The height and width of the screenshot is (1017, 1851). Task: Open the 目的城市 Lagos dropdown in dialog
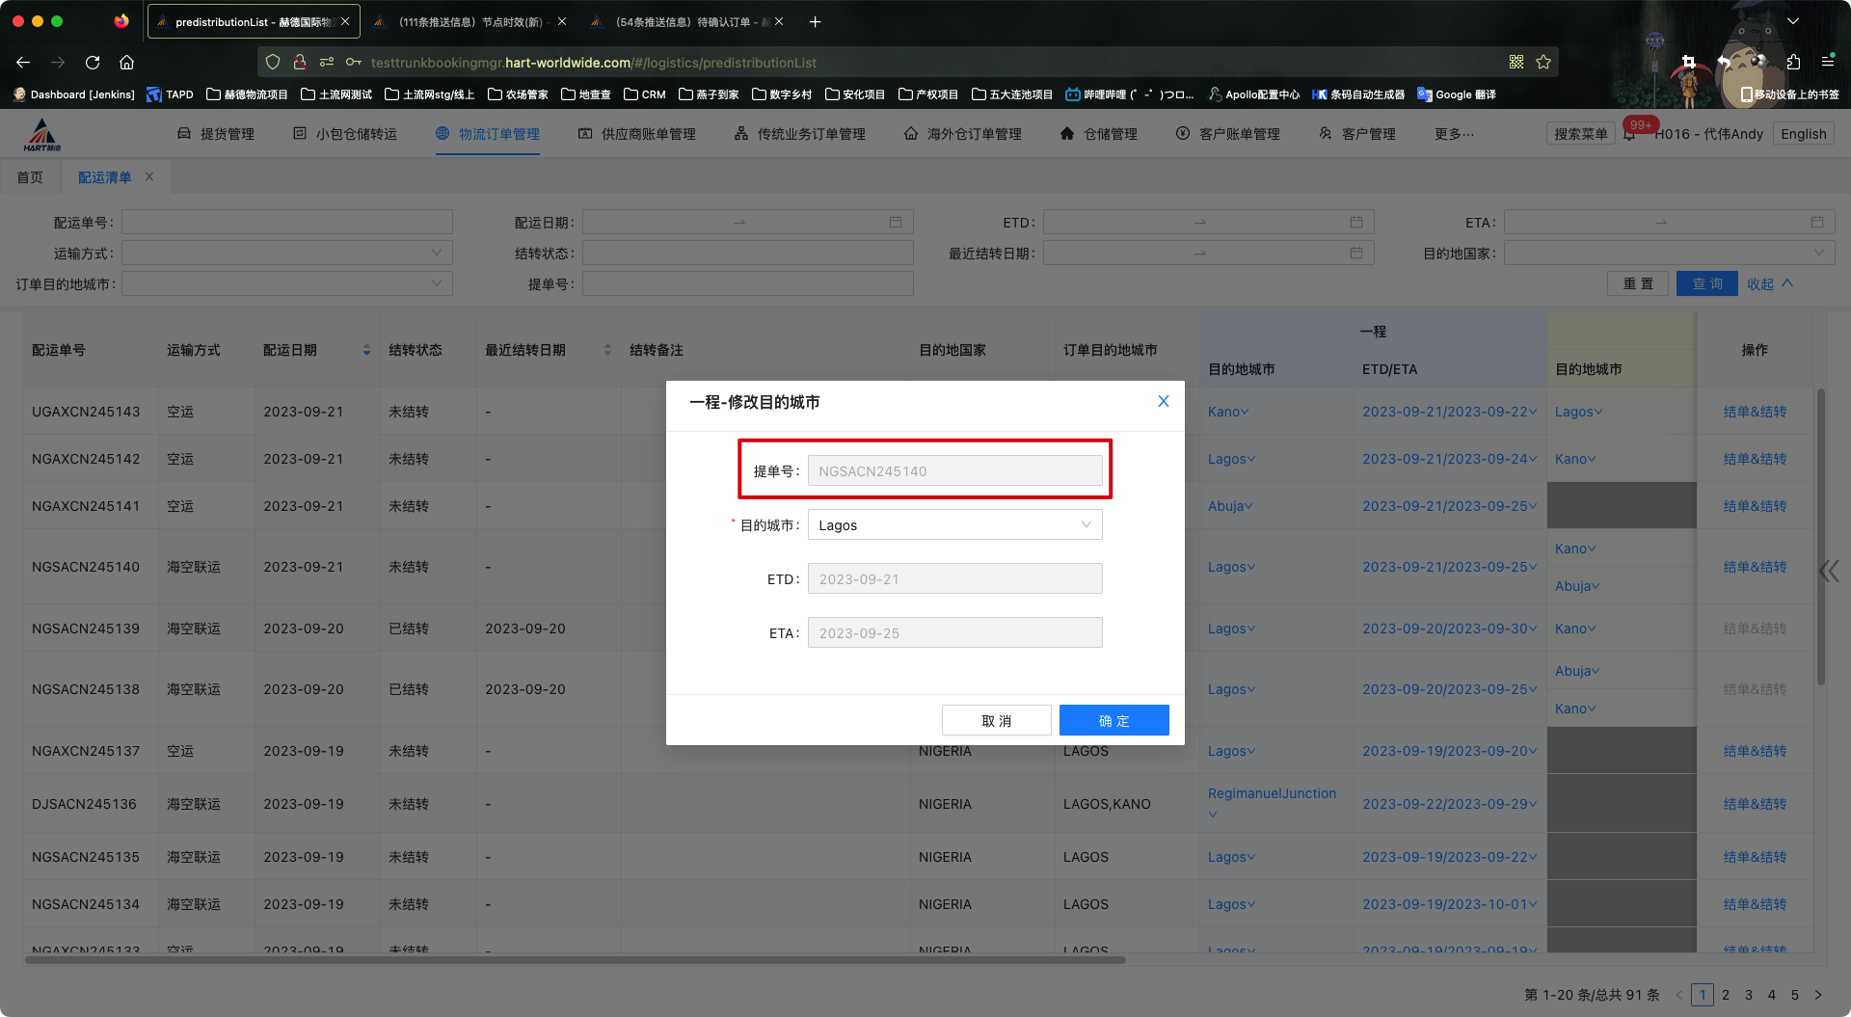(x=954, y=525)
